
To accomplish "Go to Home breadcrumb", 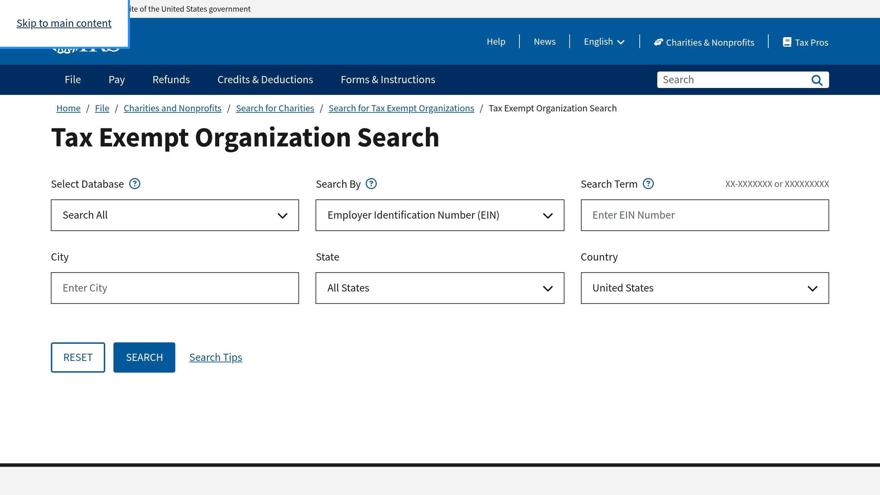I will click(68, 108).
